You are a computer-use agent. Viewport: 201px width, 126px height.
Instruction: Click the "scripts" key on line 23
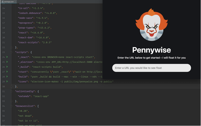(x=21, y=52)
